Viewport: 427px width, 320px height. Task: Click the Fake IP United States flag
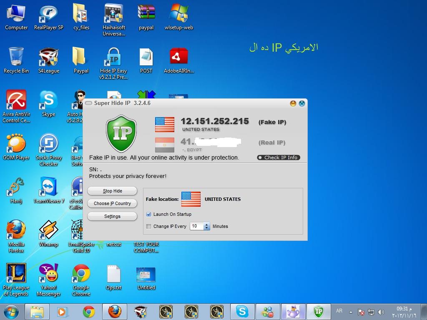[x=164, y=125]
